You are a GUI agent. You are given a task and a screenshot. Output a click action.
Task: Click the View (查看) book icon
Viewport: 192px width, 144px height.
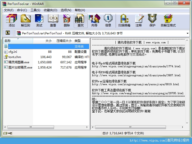click(x=53, y=18)
